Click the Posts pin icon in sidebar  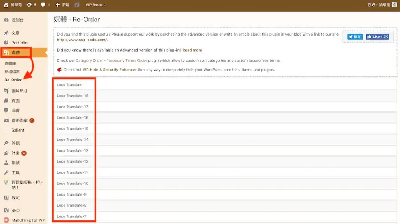pos(6,32)
